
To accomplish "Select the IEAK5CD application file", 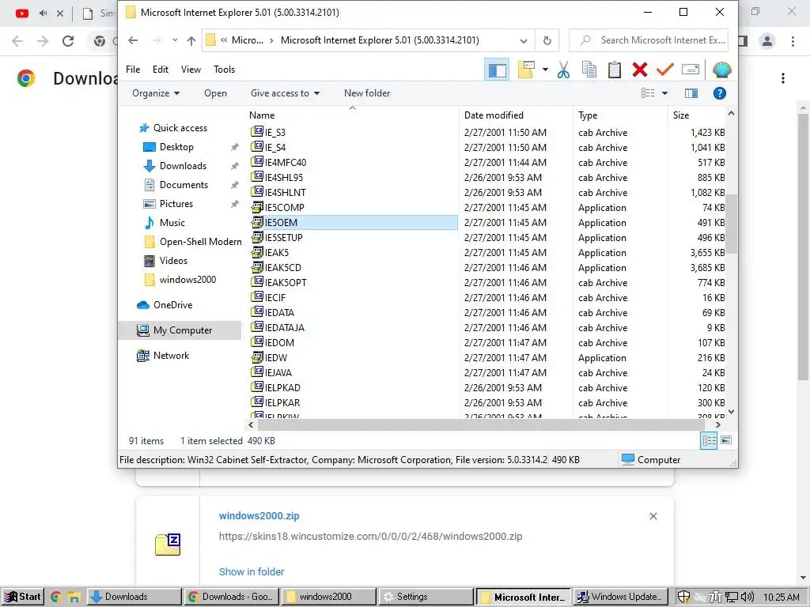I will pos(282,268).
